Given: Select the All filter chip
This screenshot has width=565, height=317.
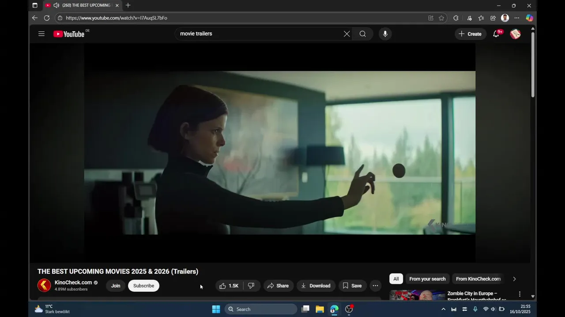Looking at the screenshot, I should pos(396,279).
